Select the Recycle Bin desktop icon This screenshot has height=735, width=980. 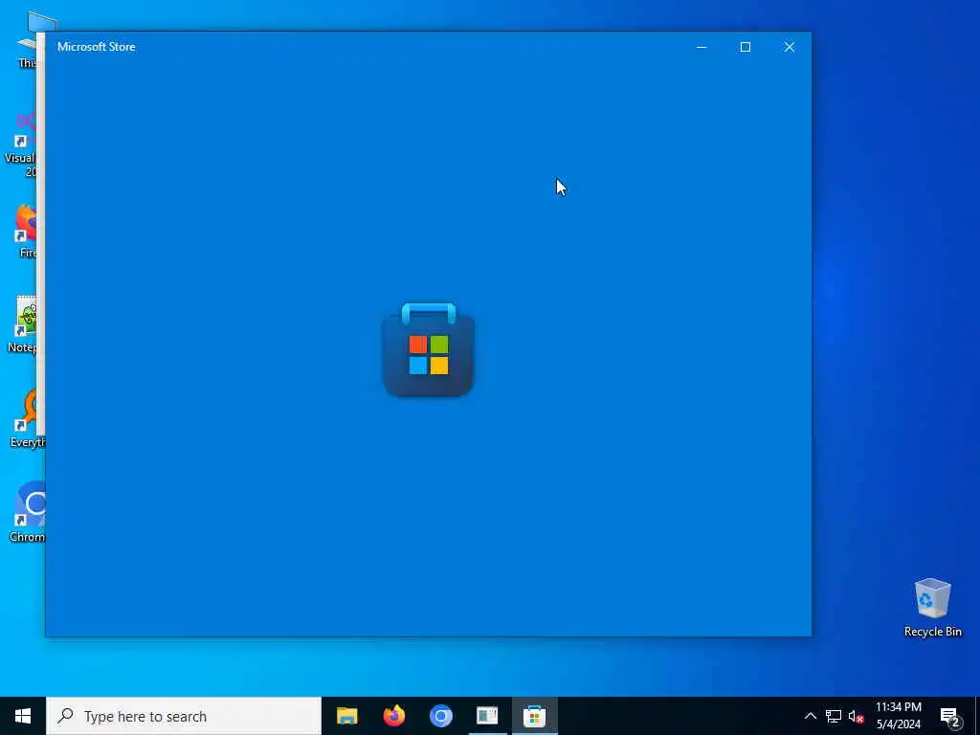click(x=932, y=608)
